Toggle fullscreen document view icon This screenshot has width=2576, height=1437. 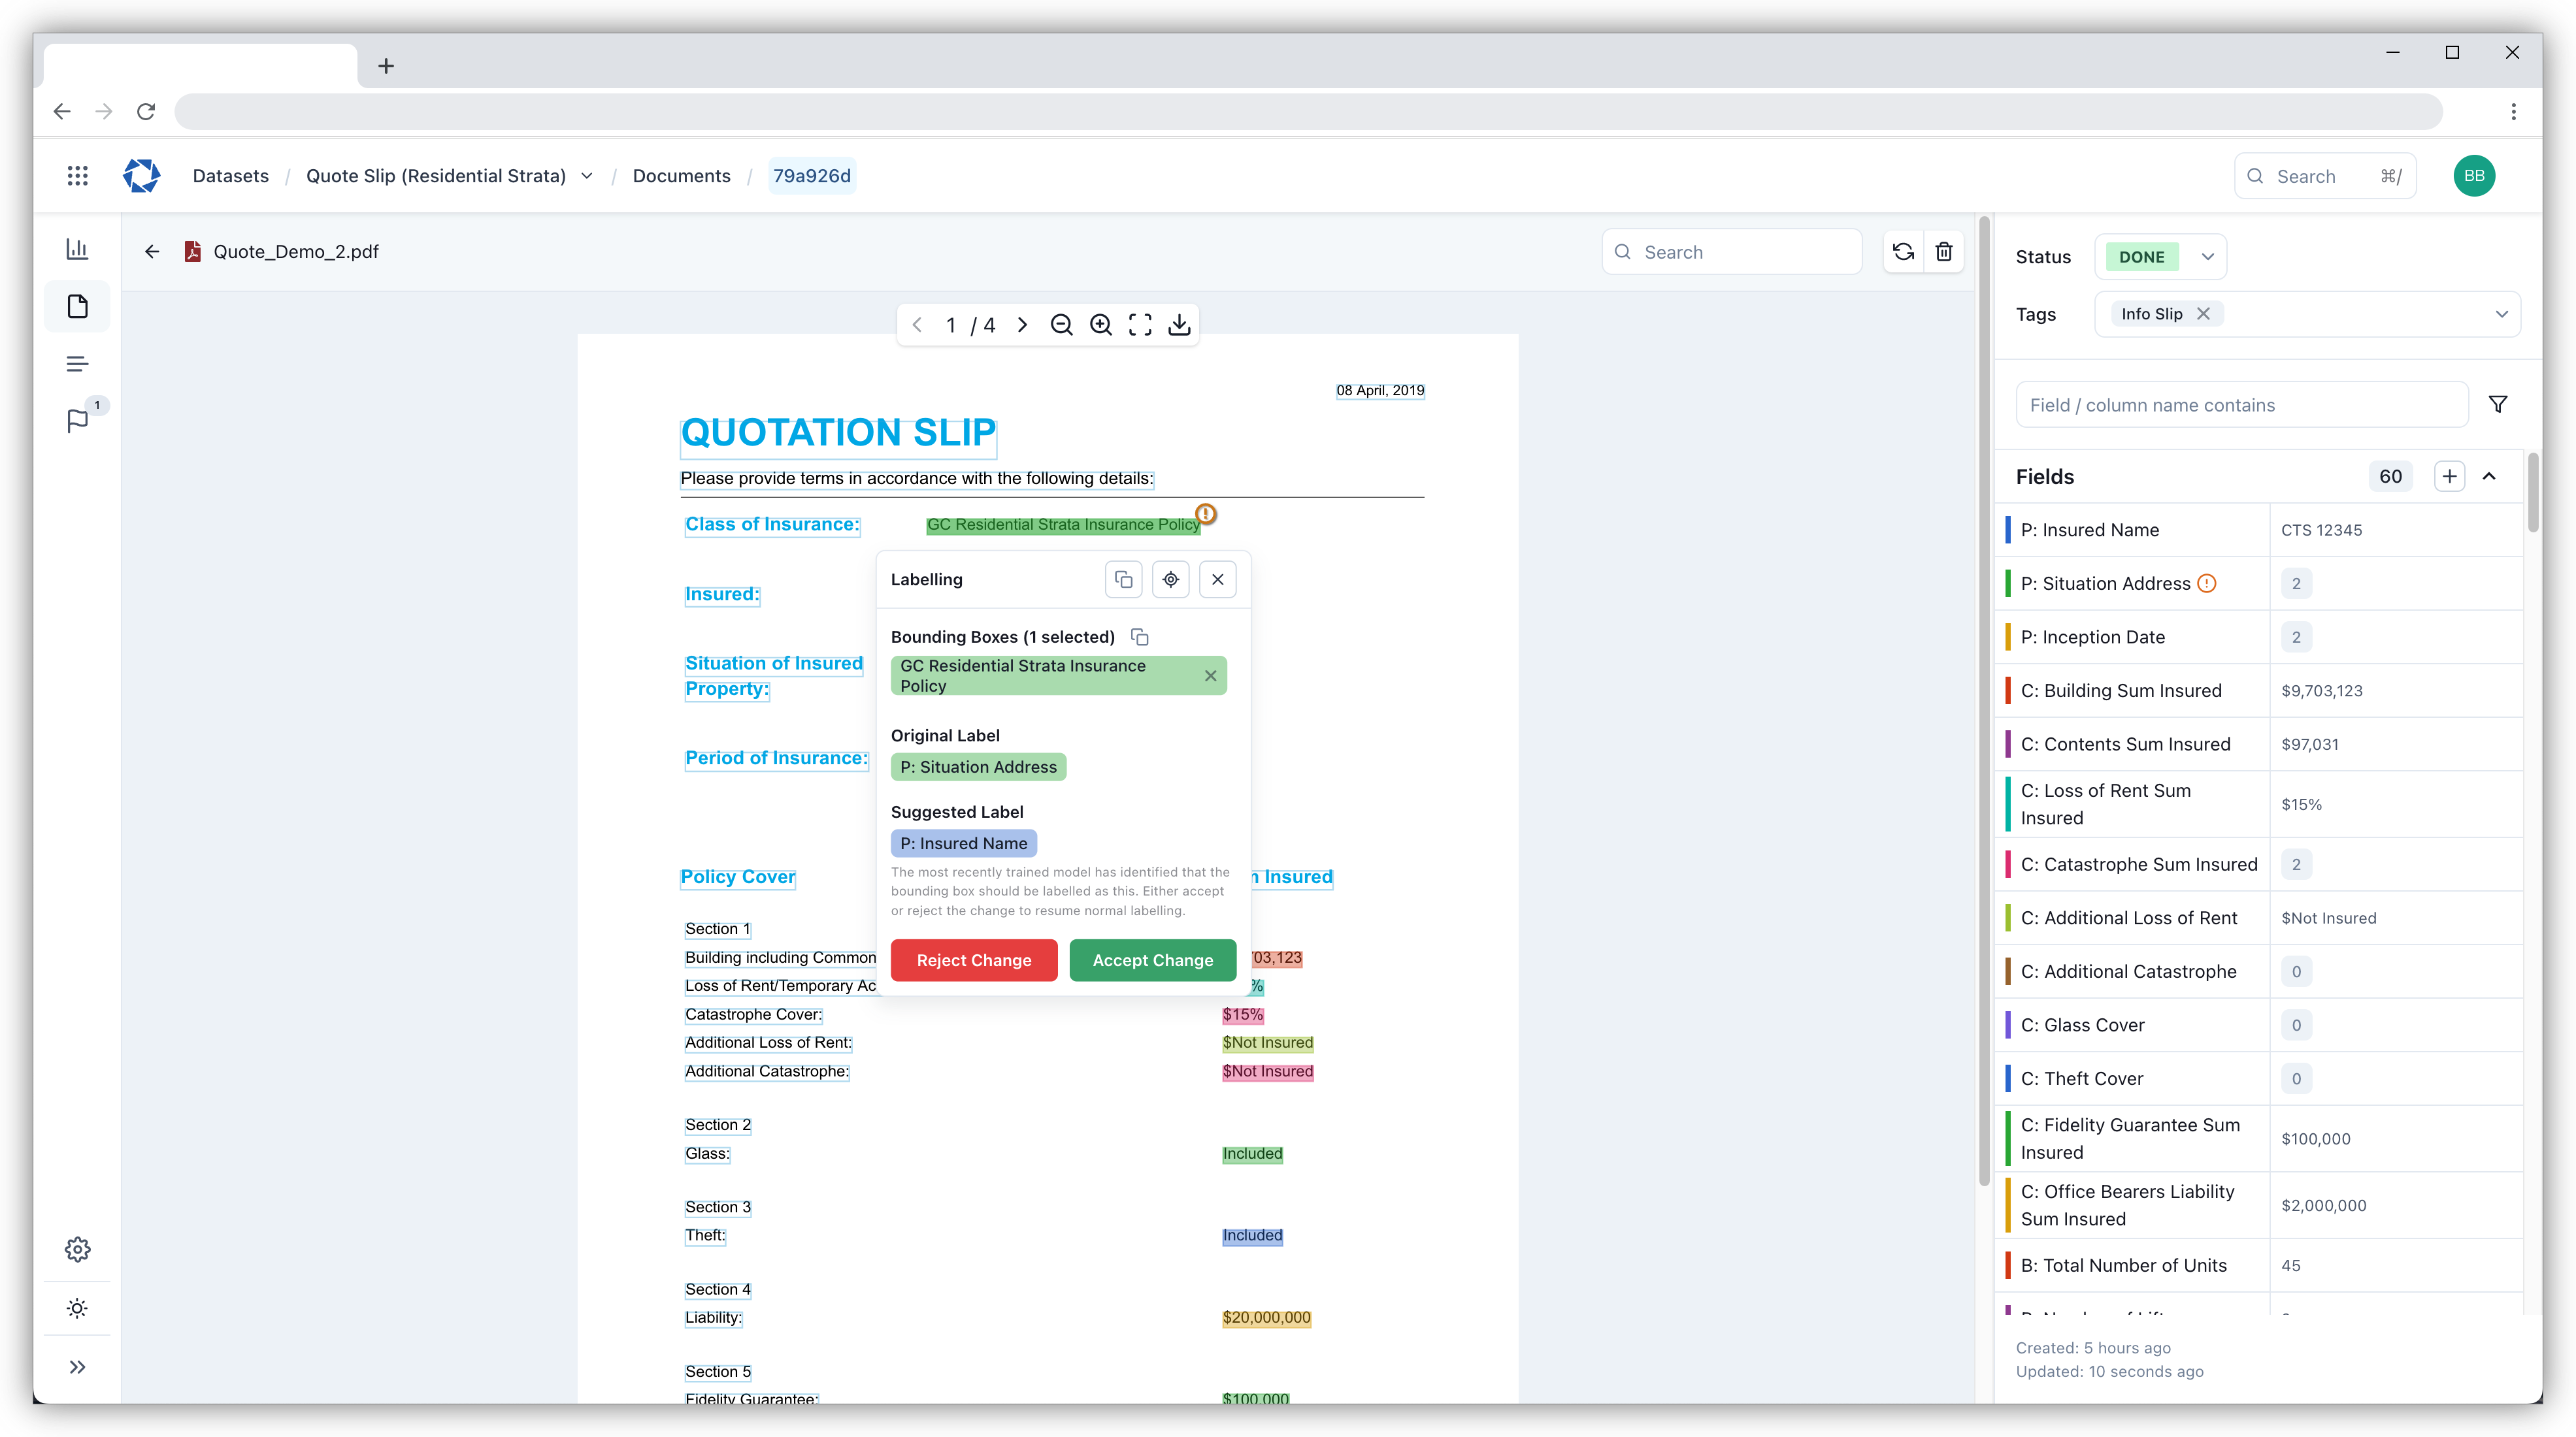[x=1140, y=325]
